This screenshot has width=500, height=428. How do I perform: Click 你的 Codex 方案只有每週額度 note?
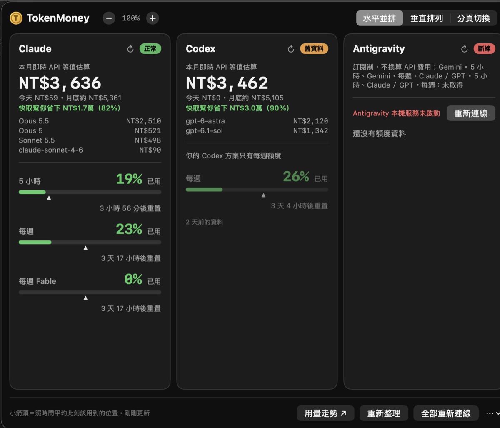coord(234,156)
